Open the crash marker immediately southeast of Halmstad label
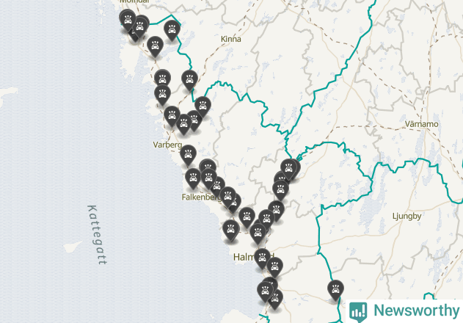Screen dimensions: 463x323 [x=275, y=267]
